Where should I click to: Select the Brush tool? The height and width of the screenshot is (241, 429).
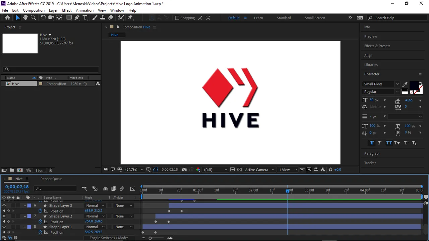[95, 18]
